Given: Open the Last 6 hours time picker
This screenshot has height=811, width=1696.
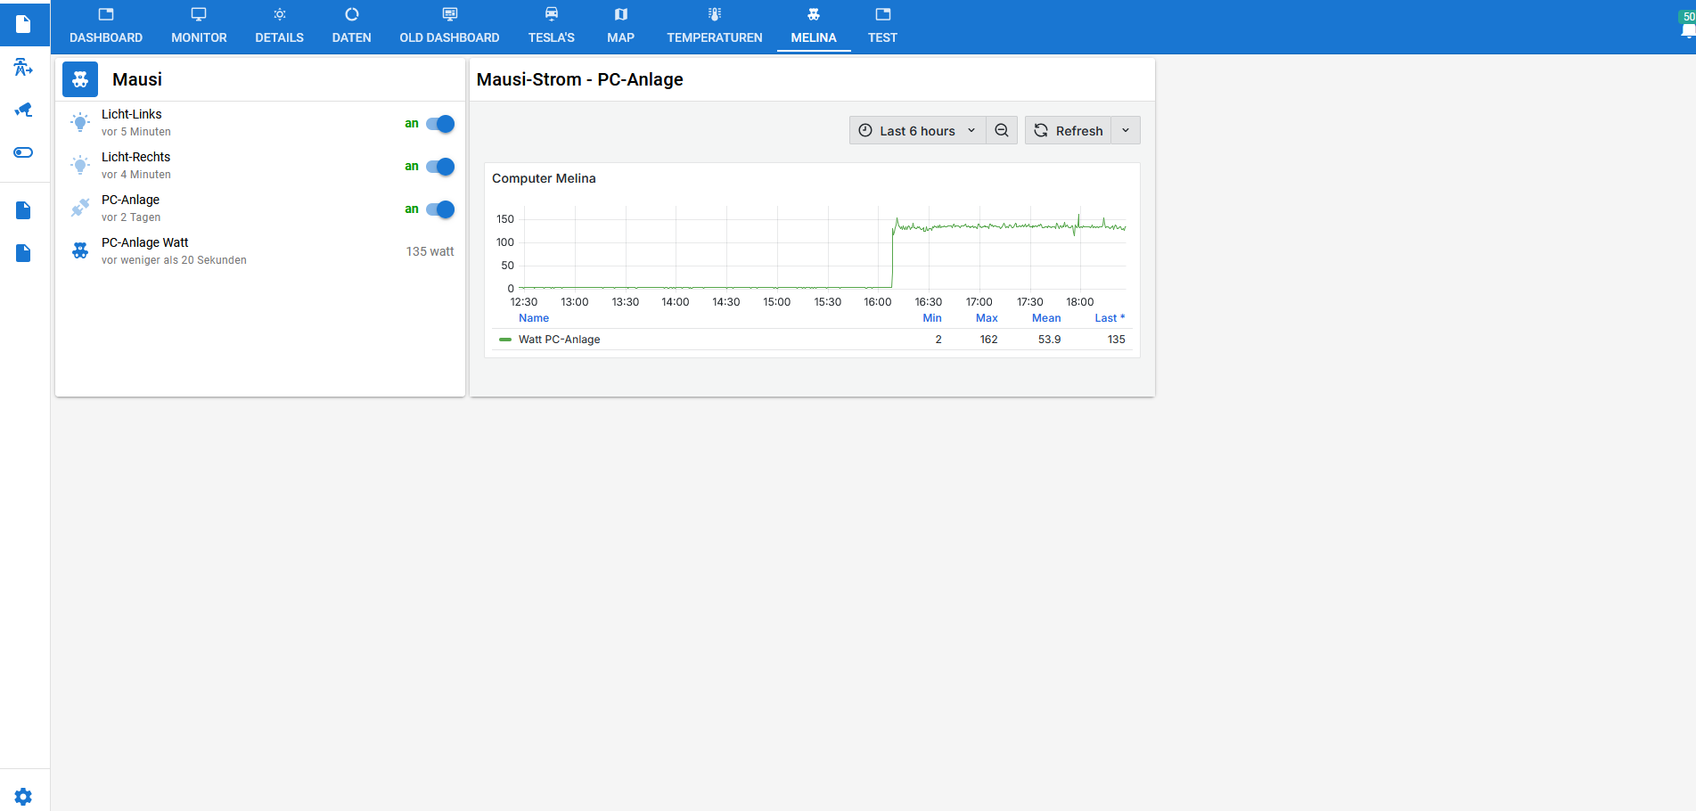Looking at the screenshot, I should pyautogui.click(x=917, y=130).
